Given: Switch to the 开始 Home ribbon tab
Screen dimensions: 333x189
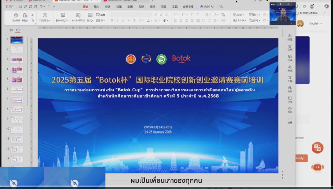Looking at the screenshot, I should pyautogui.click(x=85, y=7).
